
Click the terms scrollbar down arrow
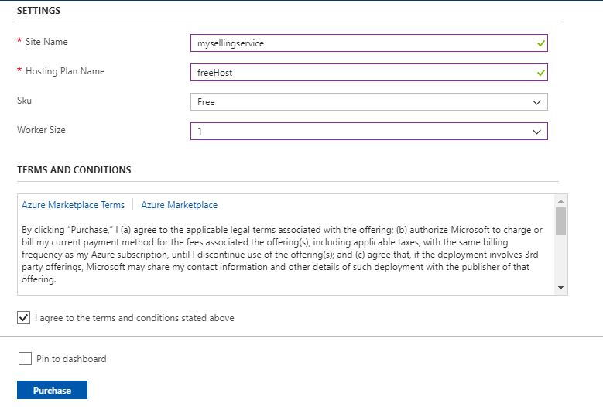[x=560, y=288]
